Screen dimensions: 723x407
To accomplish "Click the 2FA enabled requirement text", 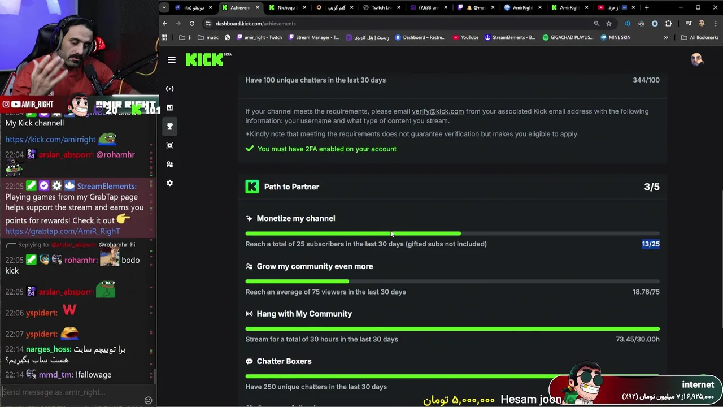I will 327,149.
